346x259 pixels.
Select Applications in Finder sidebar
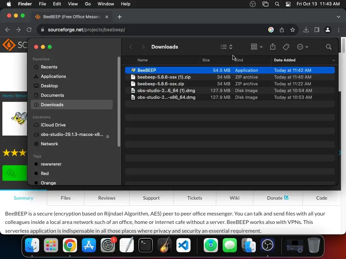pyautogui.click(x=72, y=77)
